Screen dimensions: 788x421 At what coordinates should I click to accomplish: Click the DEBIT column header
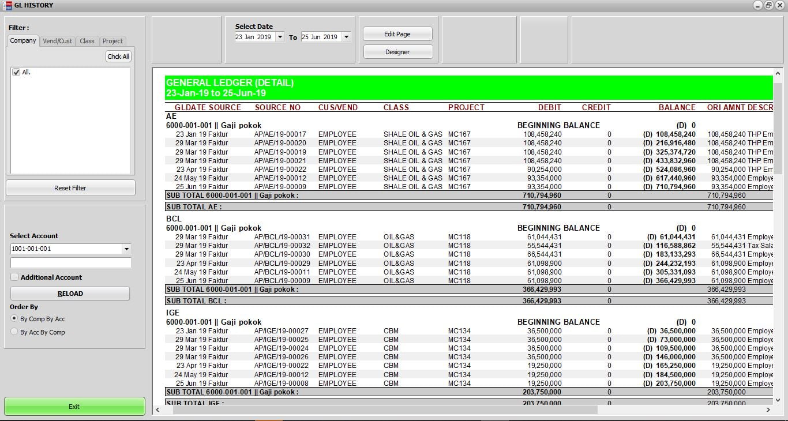[549, 107]
